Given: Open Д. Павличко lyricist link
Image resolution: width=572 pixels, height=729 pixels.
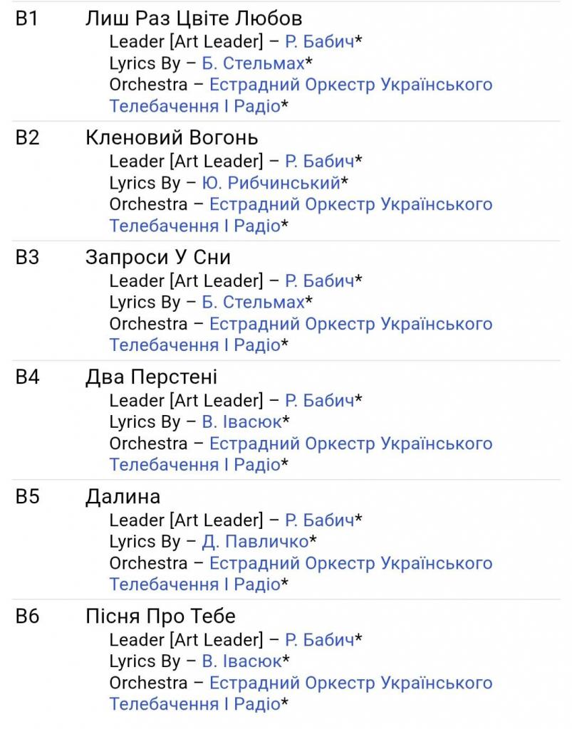Looking at the screenshot, I should tap(255, 542).
